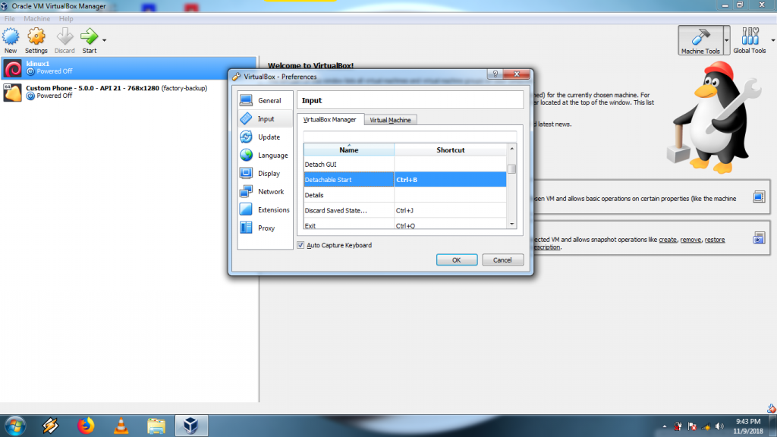Open the Machine menu
777x437 pixels.
(x=36, y=19)
